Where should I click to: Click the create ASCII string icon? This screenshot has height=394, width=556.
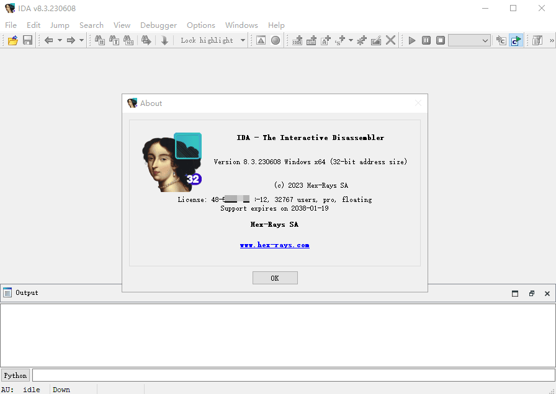click(x=326, y=40)
